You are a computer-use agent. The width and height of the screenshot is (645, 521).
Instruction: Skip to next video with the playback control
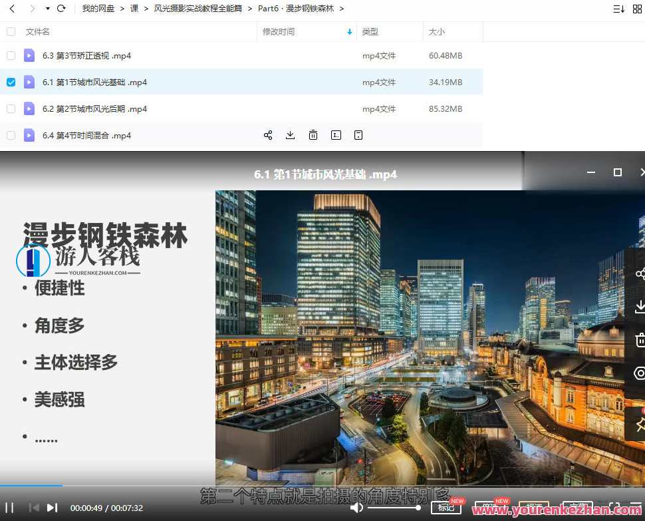pyautogui.click(x=52, y=508)
